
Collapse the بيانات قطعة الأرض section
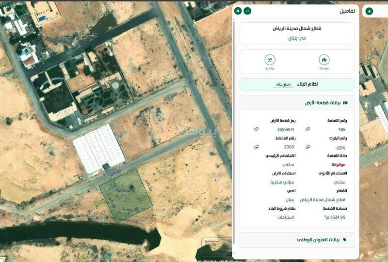coord(297,103)
